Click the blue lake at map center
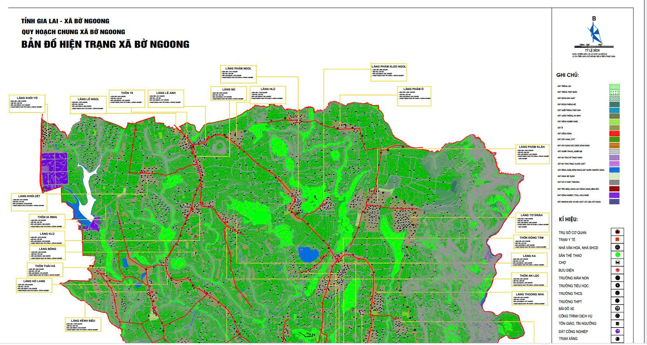 (x=308, y=255)
